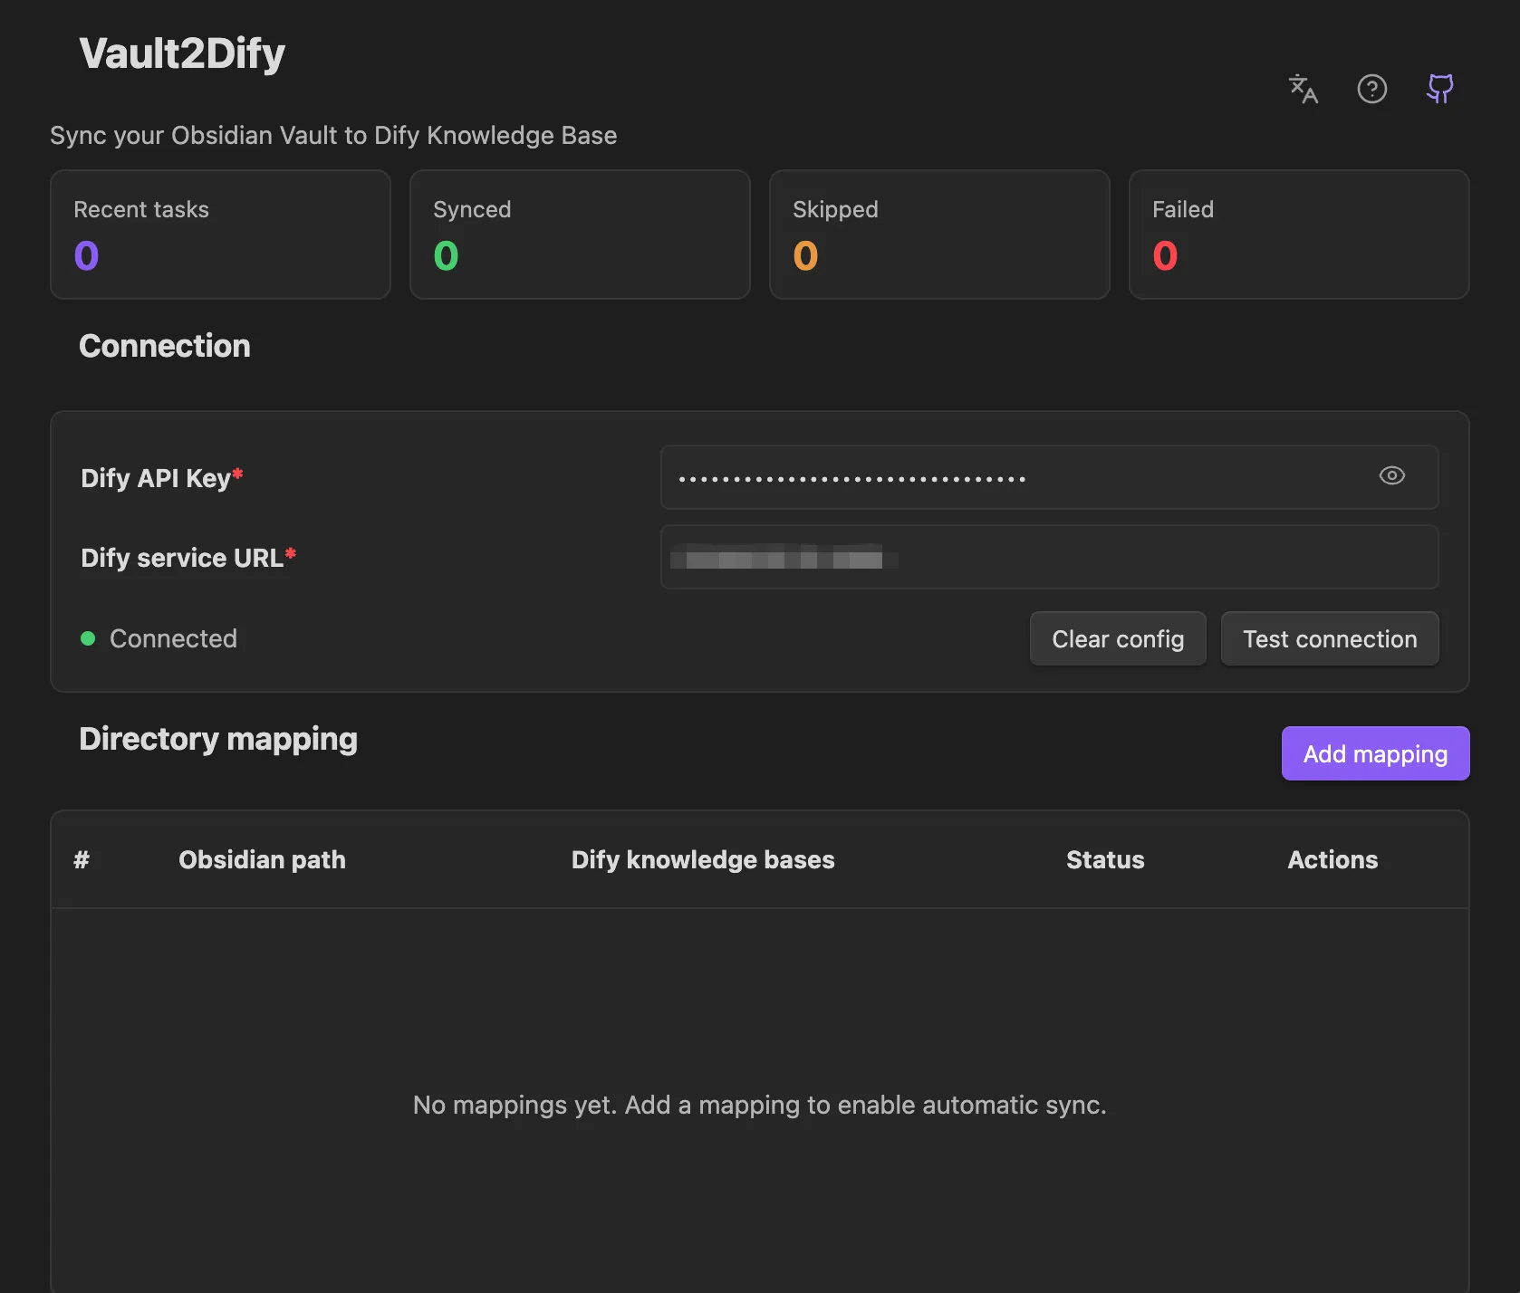
Task: Open the Recent tasks stat card
Action: point(220,235)
